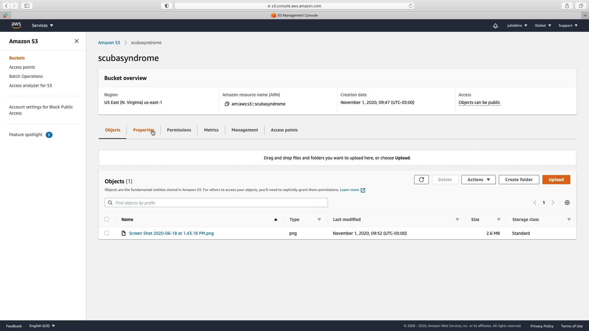Image resolution: width=589 pixels, height=331 pixels.
Task: Refresh the objects list
Action: tap(421, 180)
